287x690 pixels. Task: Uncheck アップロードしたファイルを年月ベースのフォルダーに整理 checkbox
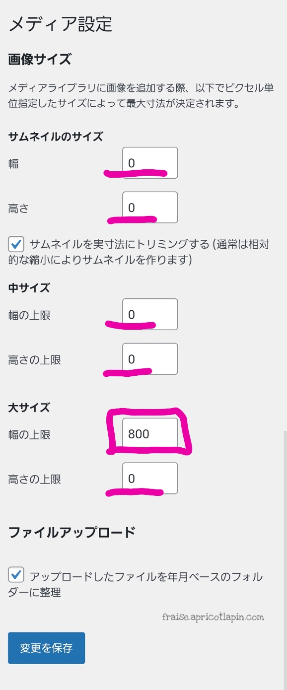click(x=16, y=575)
